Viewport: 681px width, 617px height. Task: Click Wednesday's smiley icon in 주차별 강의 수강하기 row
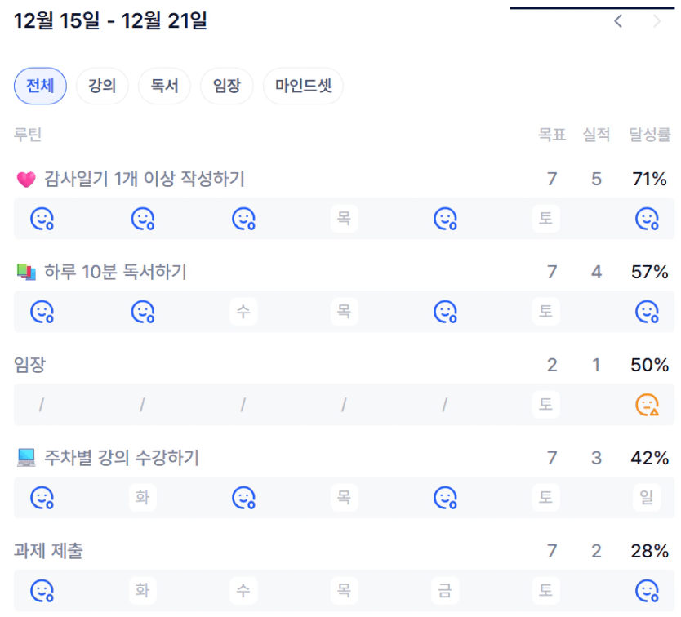(243, 498)
